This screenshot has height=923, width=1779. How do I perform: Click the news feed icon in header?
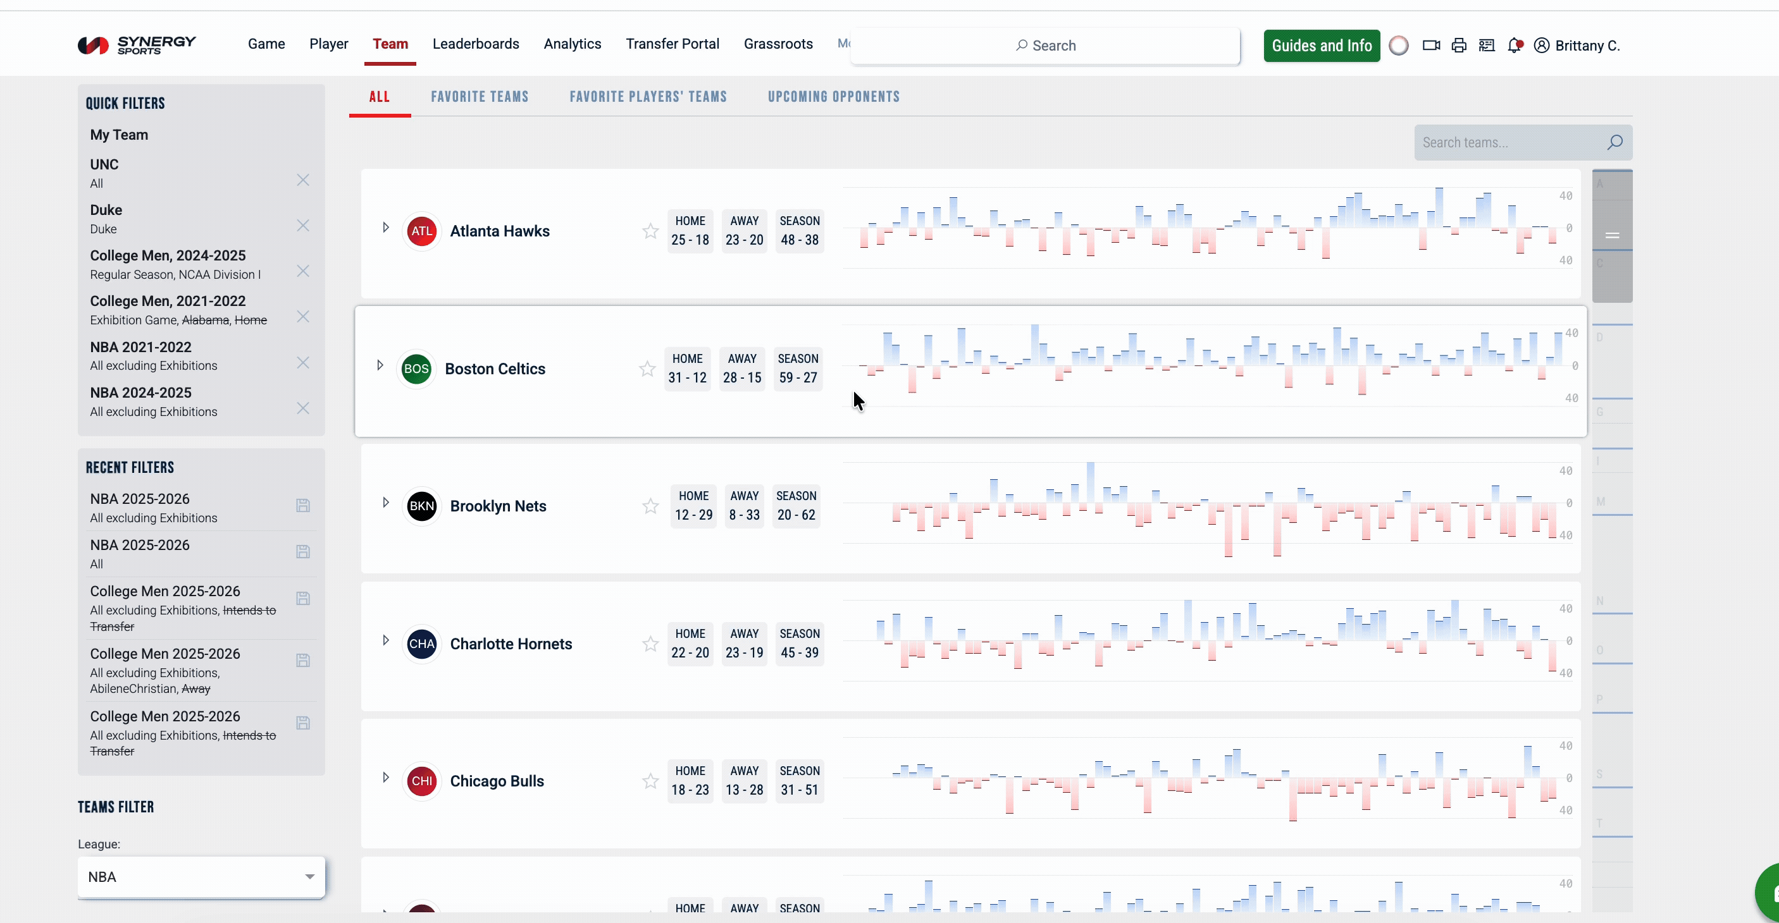(1486, 46)
